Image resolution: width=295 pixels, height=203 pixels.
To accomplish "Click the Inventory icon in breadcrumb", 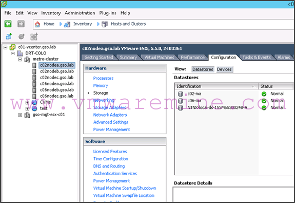I will [67, 24].
